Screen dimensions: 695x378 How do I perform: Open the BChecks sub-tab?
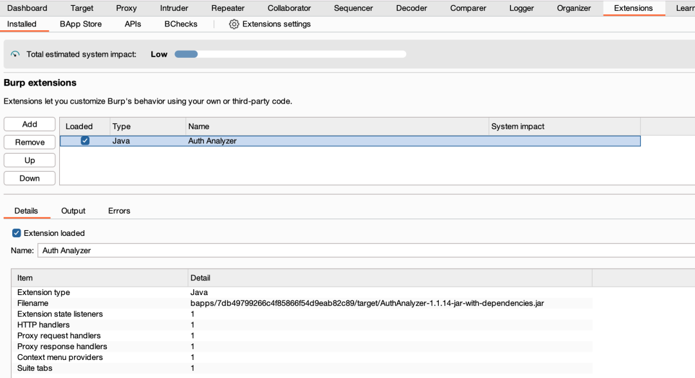tap(181, 24)
